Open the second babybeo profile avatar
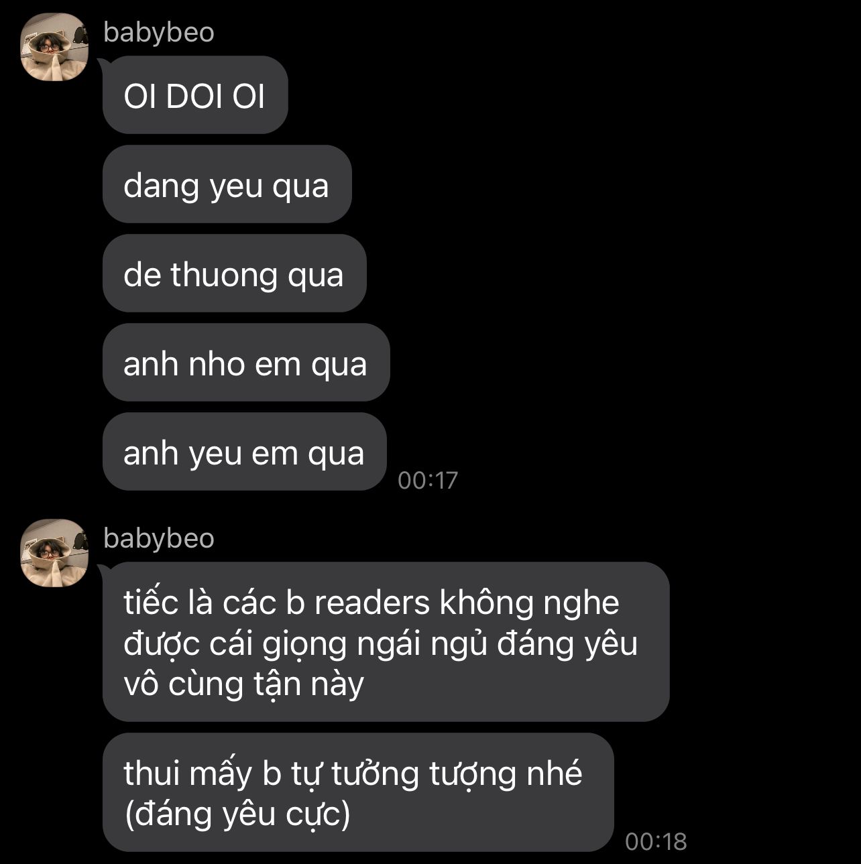The width and height of the screenshot is (861, 864). [55, 553]
